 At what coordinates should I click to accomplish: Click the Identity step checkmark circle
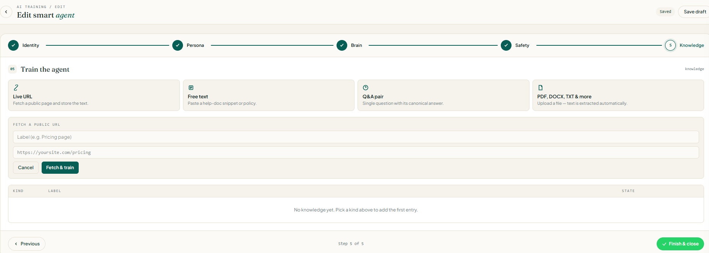click(13, 45)
